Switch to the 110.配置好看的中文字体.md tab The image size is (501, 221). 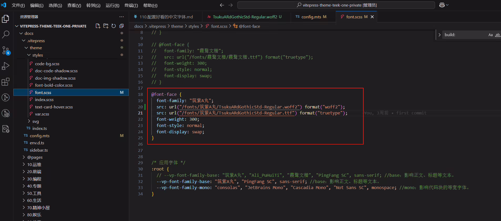[x=166, y=17]
